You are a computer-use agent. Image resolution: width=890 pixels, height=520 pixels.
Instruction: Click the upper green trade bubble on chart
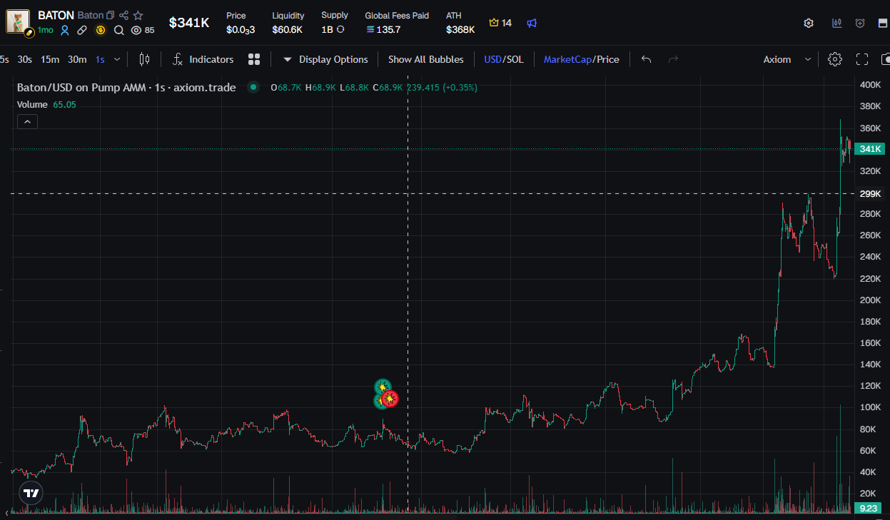[383, 387]
